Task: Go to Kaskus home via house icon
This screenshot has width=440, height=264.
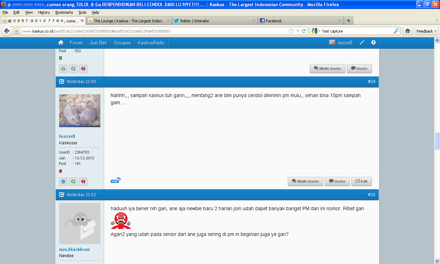Action: pyautogui.click(x=61, y=43)
